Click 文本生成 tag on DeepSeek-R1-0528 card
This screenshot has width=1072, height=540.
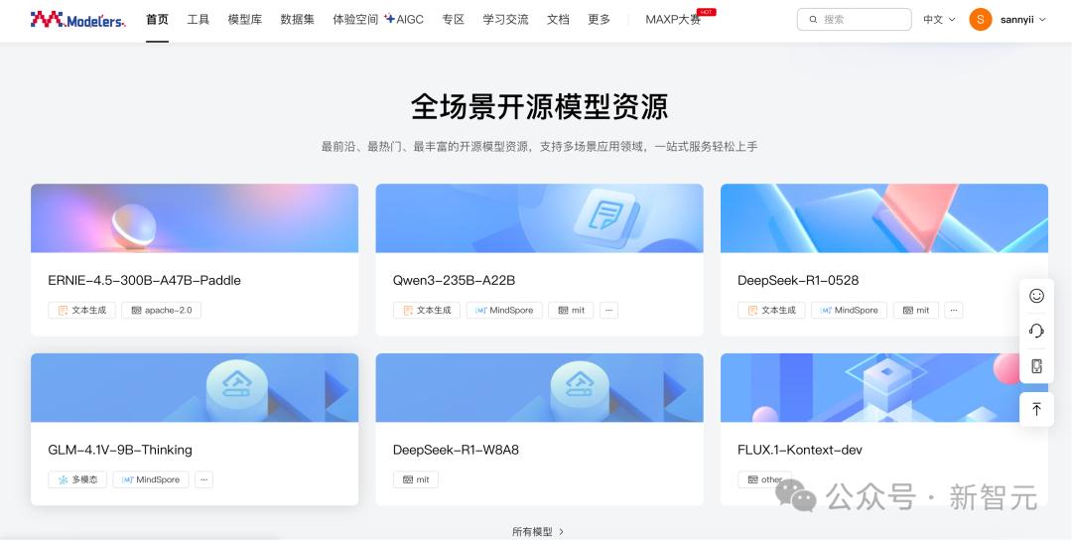pos(771,311)
